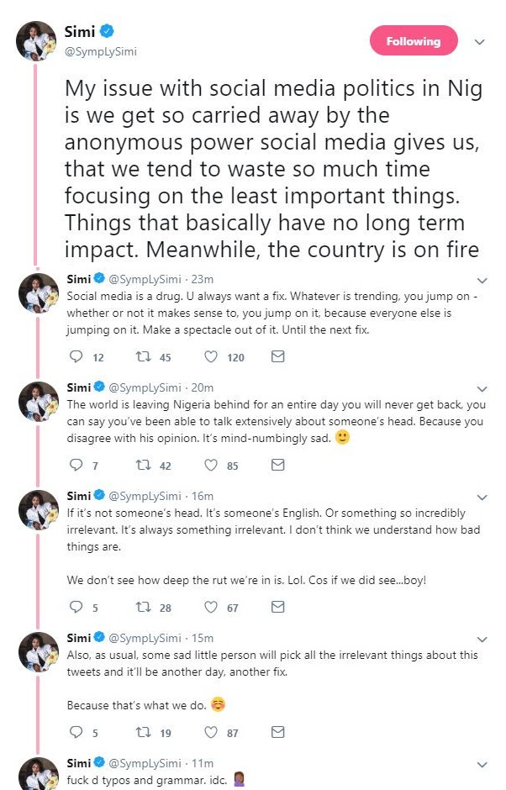
Task: Send the 23m tweet via direct message
Action: point(277,356)
